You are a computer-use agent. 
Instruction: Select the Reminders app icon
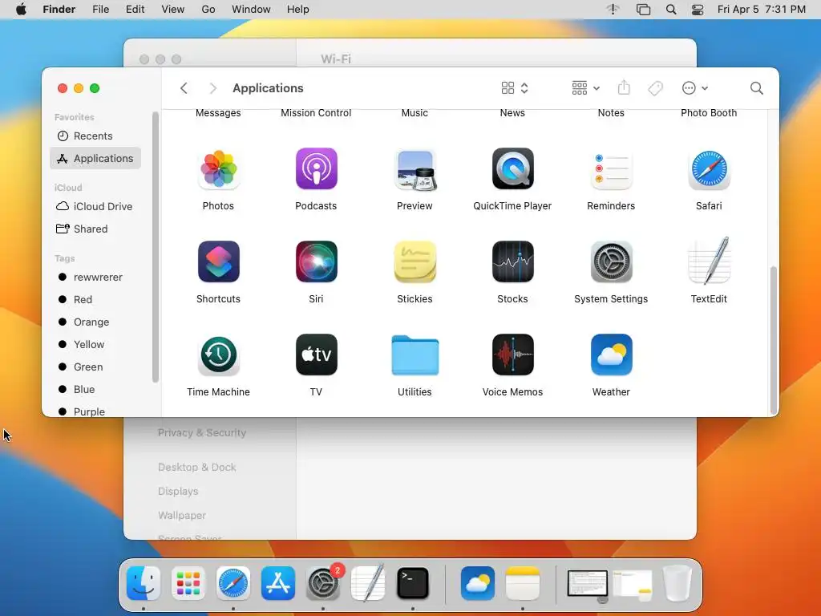pyautogui.click(x=611, y=168)
